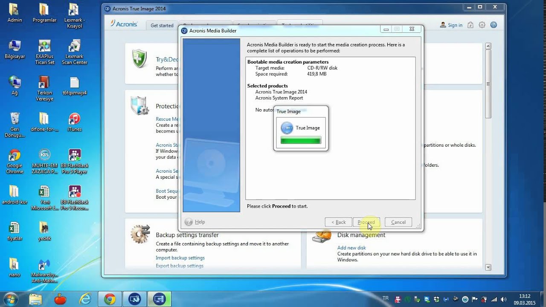Select the fiyatlar Excel file icon
Image resolution: width=546 pixels, height=307 pixels.
pos(15,232)
